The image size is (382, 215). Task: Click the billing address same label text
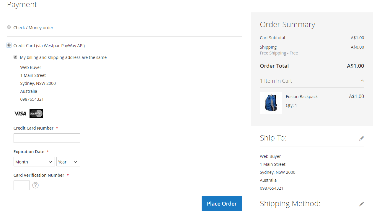coord(63,57)
